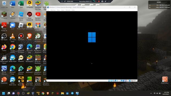Image resolution: width=171 pixels, height=96 pixels.
Task: Select the Universal Minecraft desktop icon
Action: pyautogui.click(x=21, y=70)
